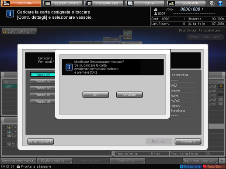Click Pronto per la scansione status

click(x=199, y=30)
